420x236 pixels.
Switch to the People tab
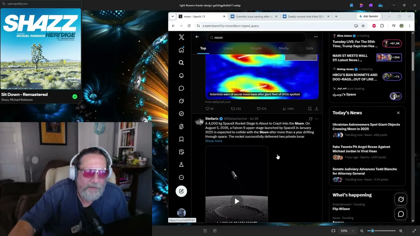click(x=256, y=48)
